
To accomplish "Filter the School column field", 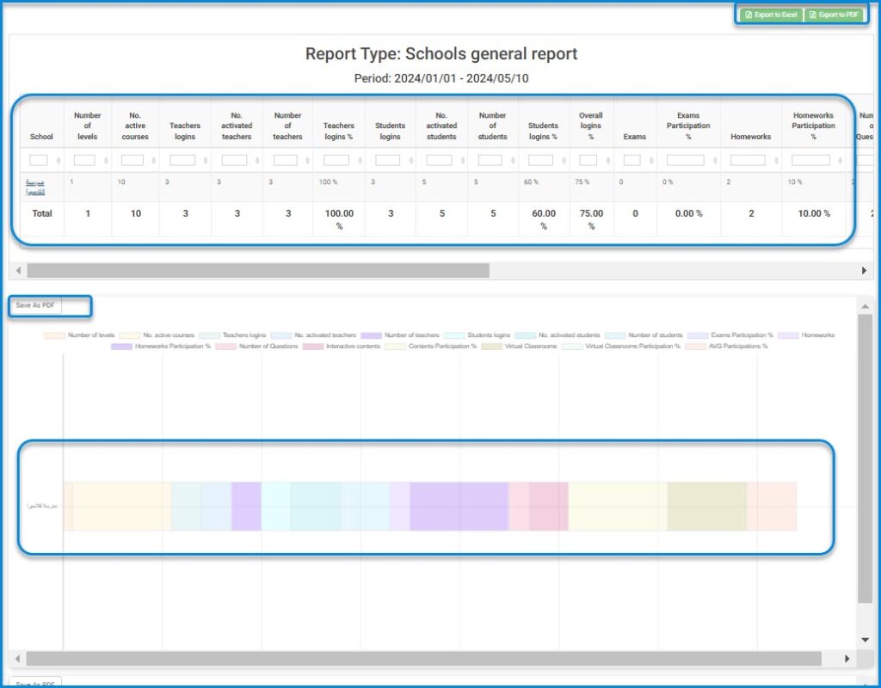I will [x=38, y=160].
